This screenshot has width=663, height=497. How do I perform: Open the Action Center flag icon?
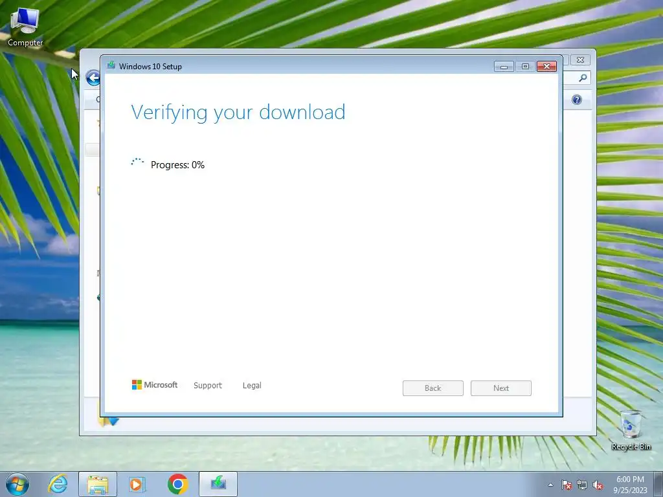[567, 485]
